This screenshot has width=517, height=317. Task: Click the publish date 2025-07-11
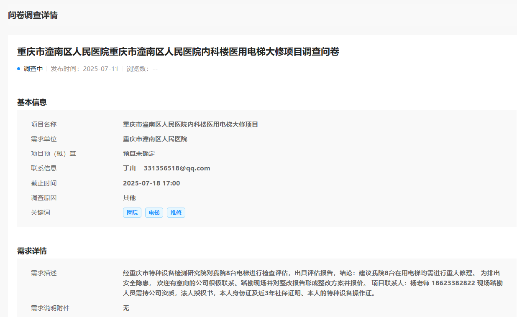point(100,69)
